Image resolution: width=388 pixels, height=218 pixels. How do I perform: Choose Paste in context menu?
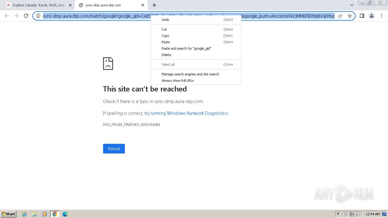(196, 42)
